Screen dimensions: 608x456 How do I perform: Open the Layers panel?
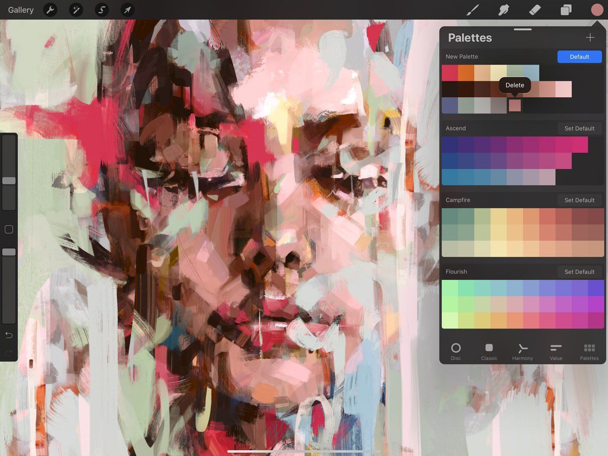coord(566,10)
